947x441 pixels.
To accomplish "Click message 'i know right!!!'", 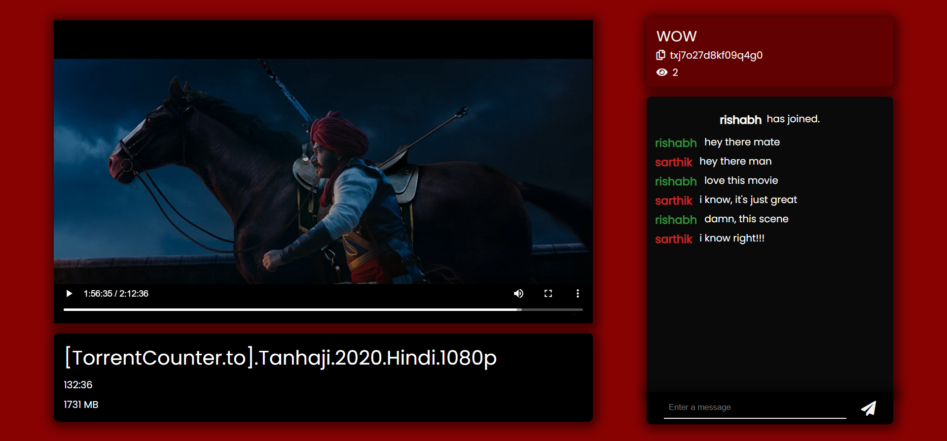I will pyautogui.click(x=731, y=238).
